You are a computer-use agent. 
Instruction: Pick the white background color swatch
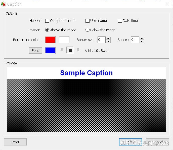click(64, 40)
